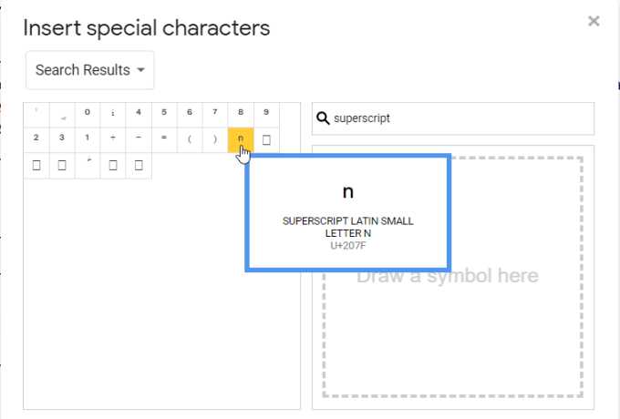Insert the superscript 6 character
Viewport: 620px width, 419px height.
coord(190,114)
